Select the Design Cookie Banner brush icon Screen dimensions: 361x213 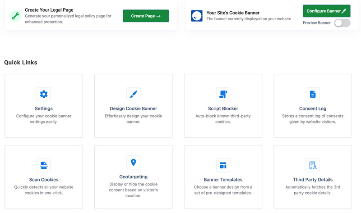click(x=133, y=94)
